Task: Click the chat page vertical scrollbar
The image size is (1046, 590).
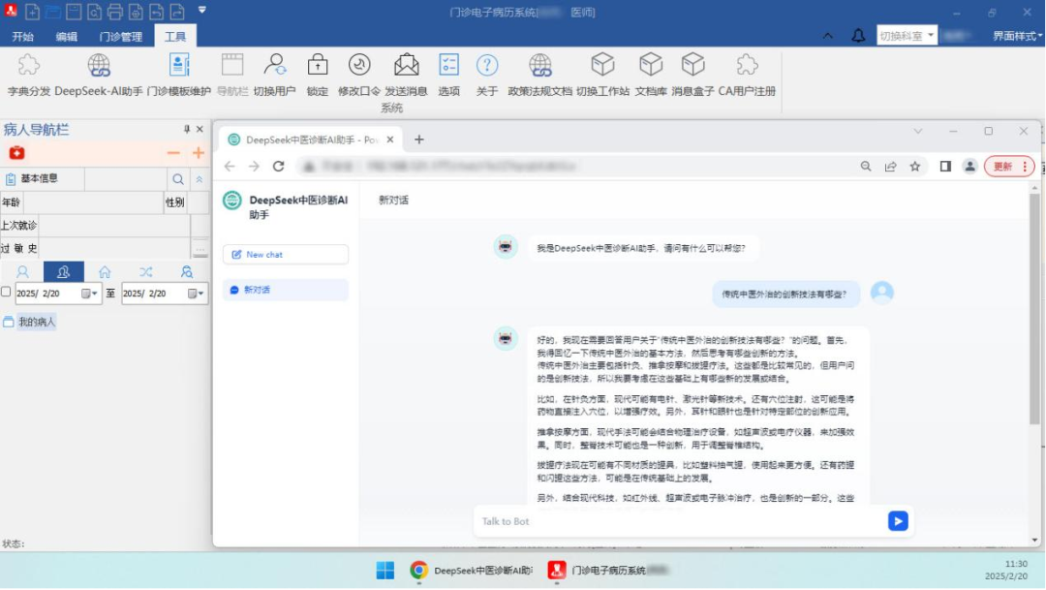Action: click(1034, 308)
